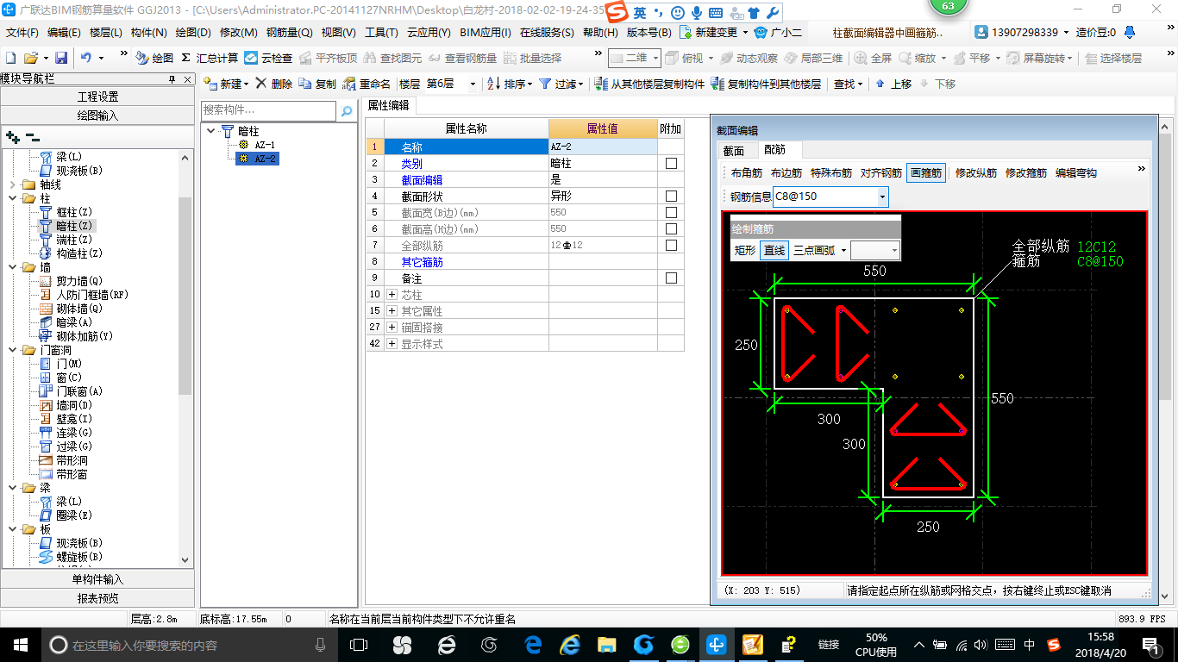Expand the 其它属性 property group

[392, 311]
